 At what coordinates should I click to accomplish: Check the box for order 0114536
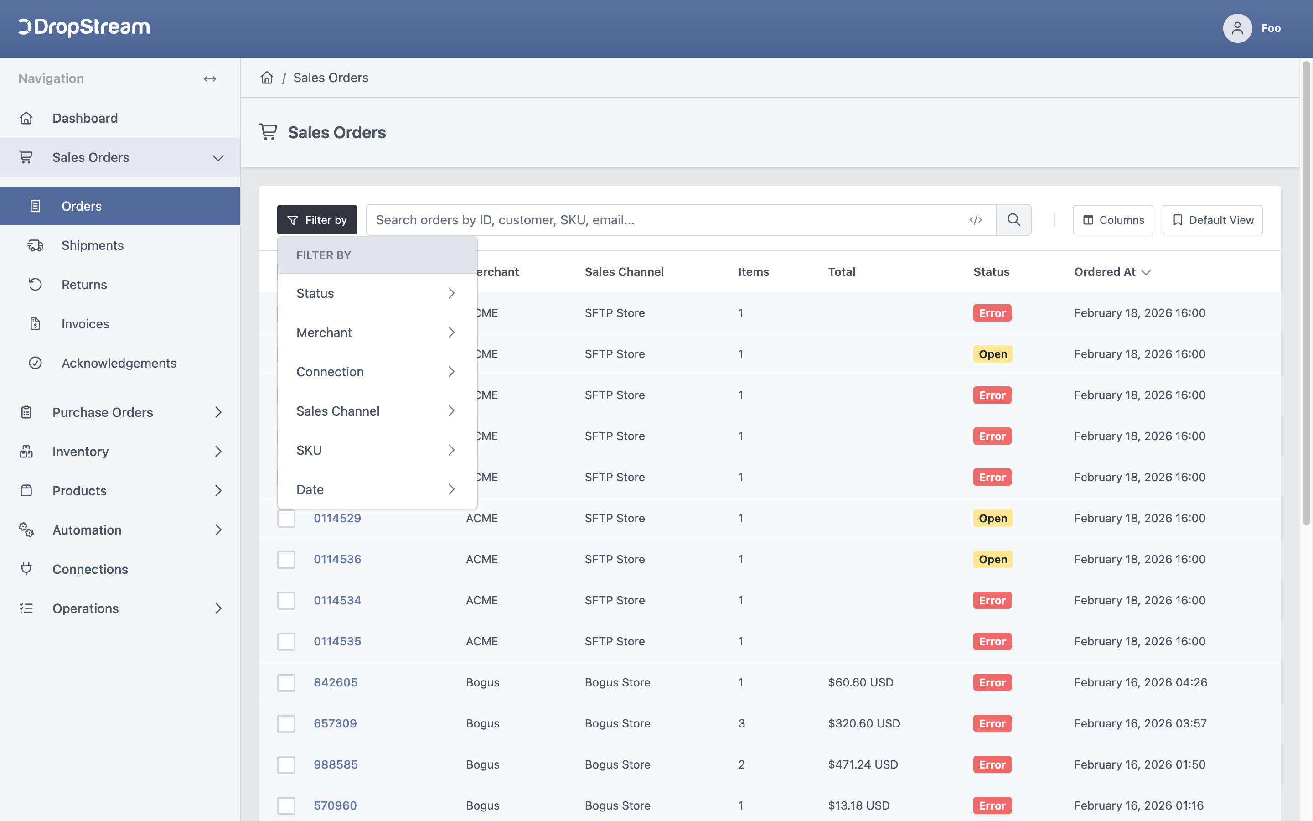tap(286, 559)
